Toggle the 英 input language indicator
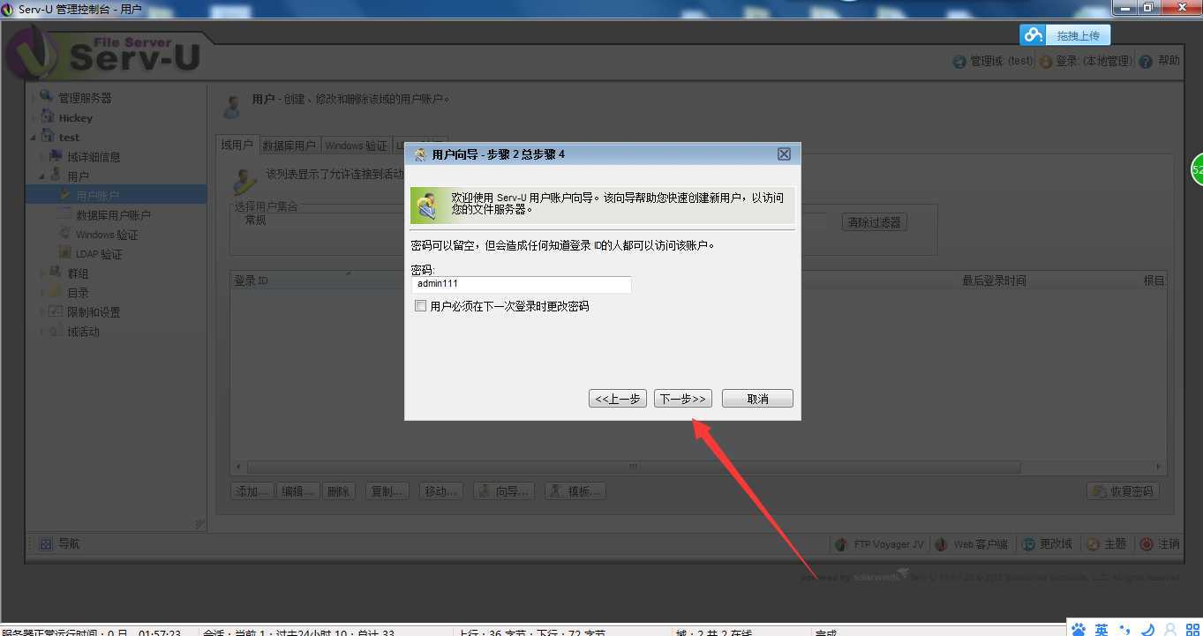This screenshot has height=636, width=1203. click(1101, 630)
